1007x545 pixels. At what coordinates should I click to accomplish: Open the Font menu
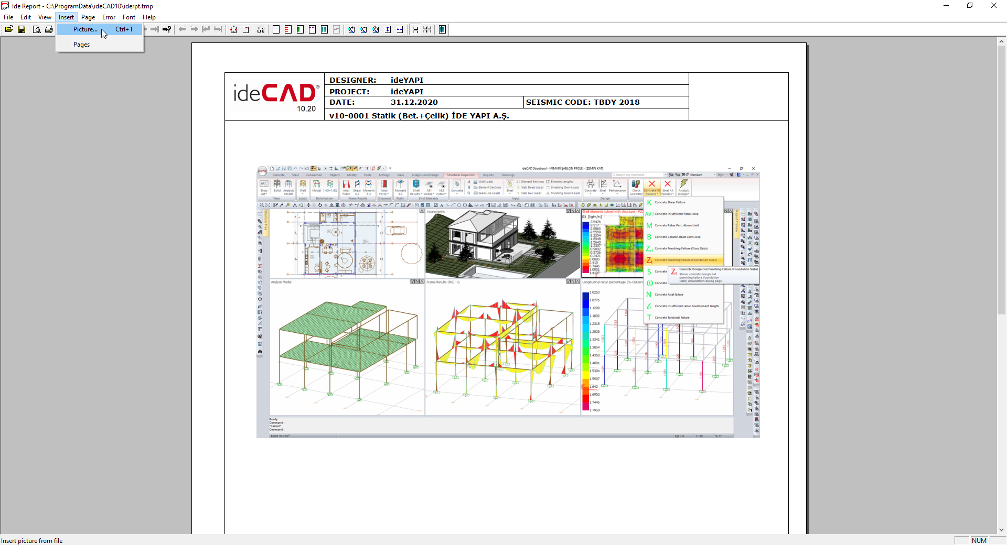coord(129,17)
